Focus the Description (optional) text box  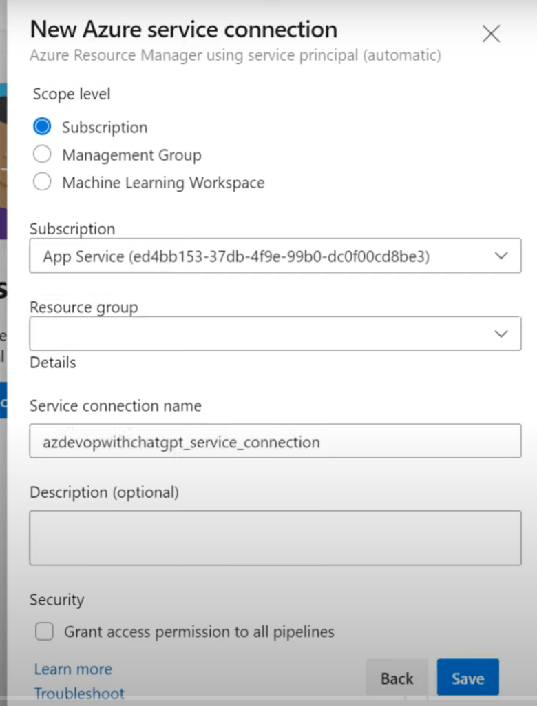point(274,538)
